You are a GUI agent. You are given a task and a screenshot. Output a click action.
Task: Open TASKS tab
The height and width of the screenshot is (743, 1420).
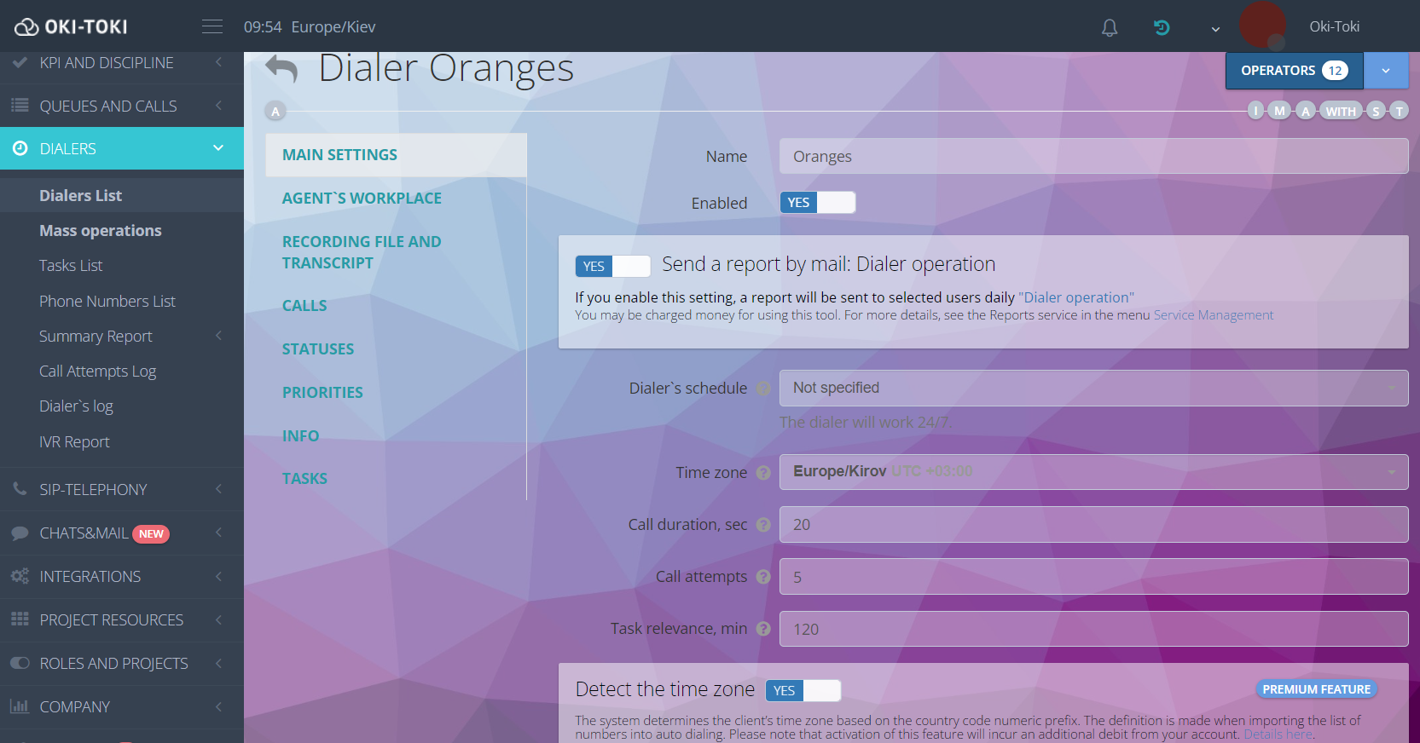tap(304, 479)
